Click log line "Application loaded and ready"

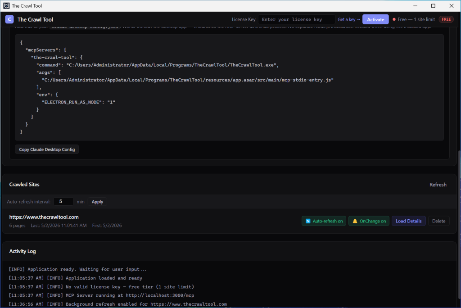pyautogui.click(x=76, y=278)
